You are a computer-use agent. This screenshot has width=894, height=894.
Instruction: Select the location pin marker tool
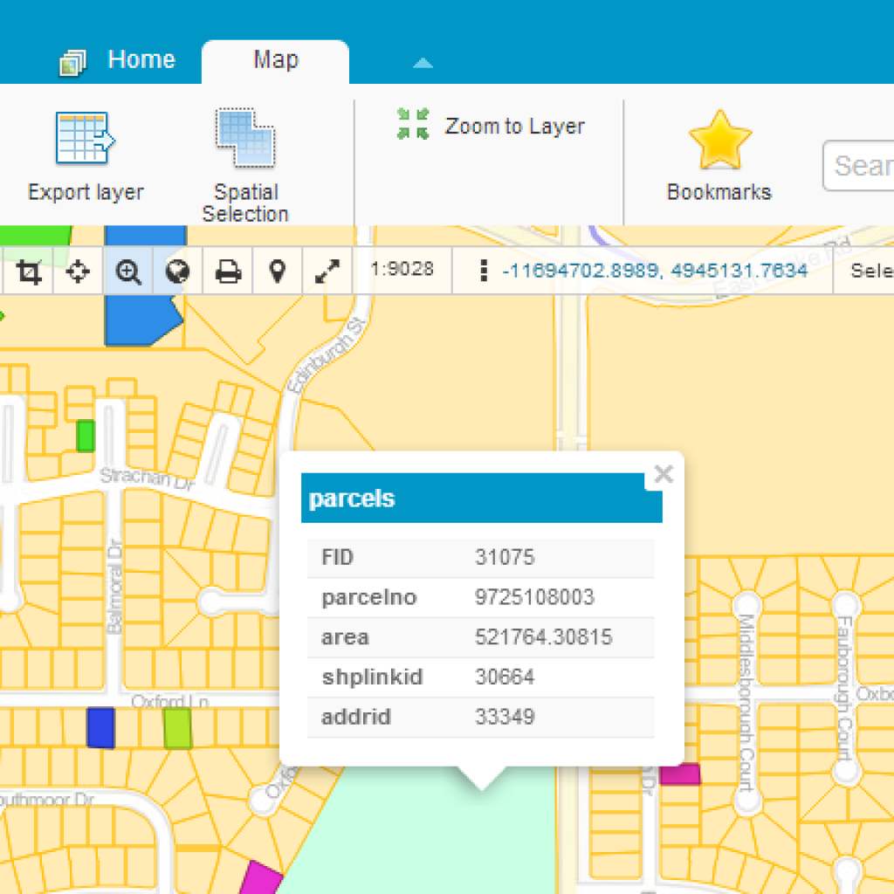[x=277, y=272]
